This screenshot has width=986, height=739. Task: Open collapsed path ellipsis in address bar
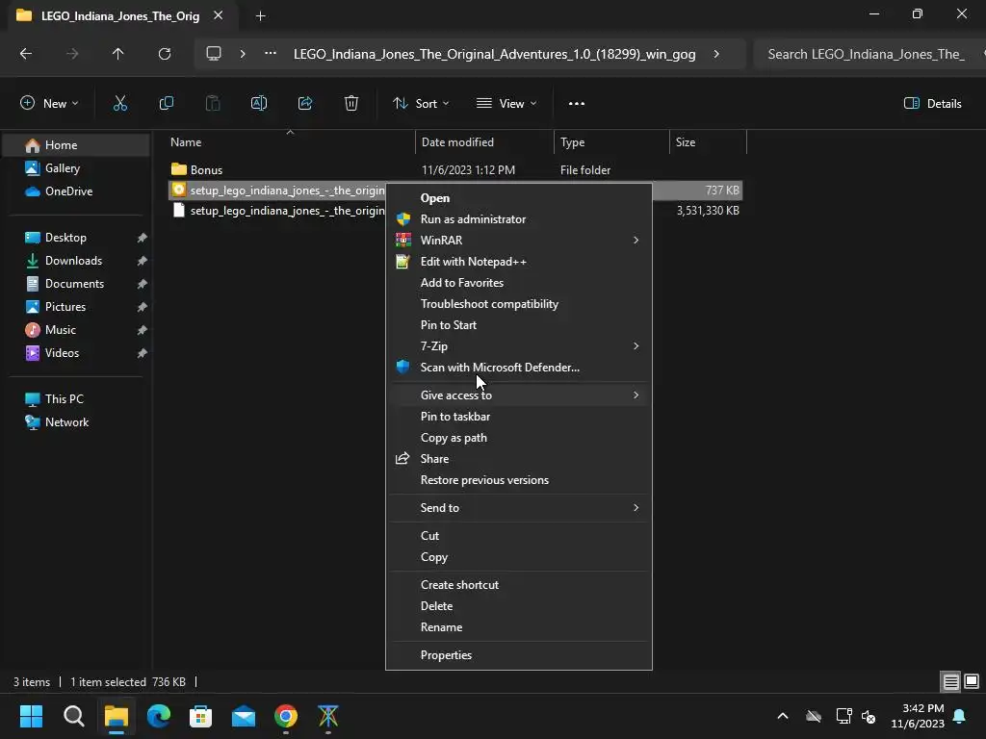[271, 54]
